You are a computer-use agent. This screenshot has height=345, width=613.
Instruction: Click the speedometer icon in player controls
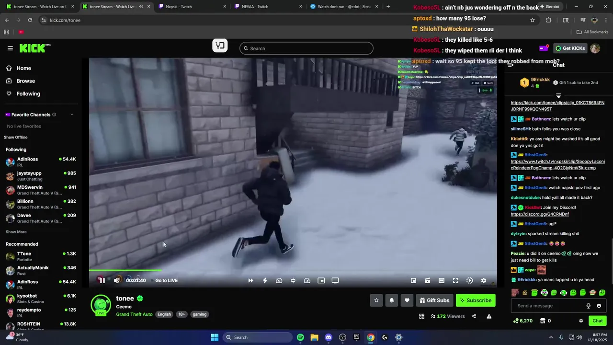307,280
